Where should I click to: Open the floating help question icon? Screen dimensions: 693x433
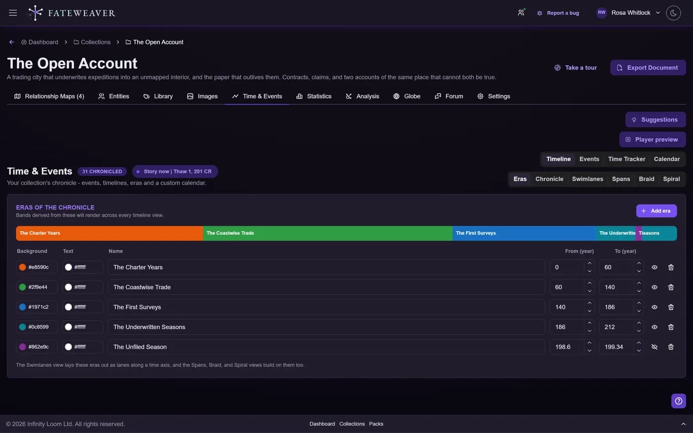click(x=679, y=401)
